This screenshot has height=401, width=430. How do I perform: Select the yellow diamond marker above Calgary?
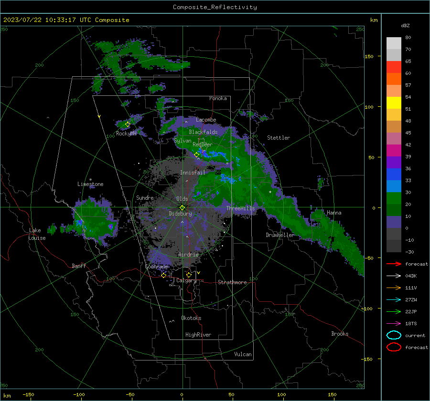coord(189,275)
